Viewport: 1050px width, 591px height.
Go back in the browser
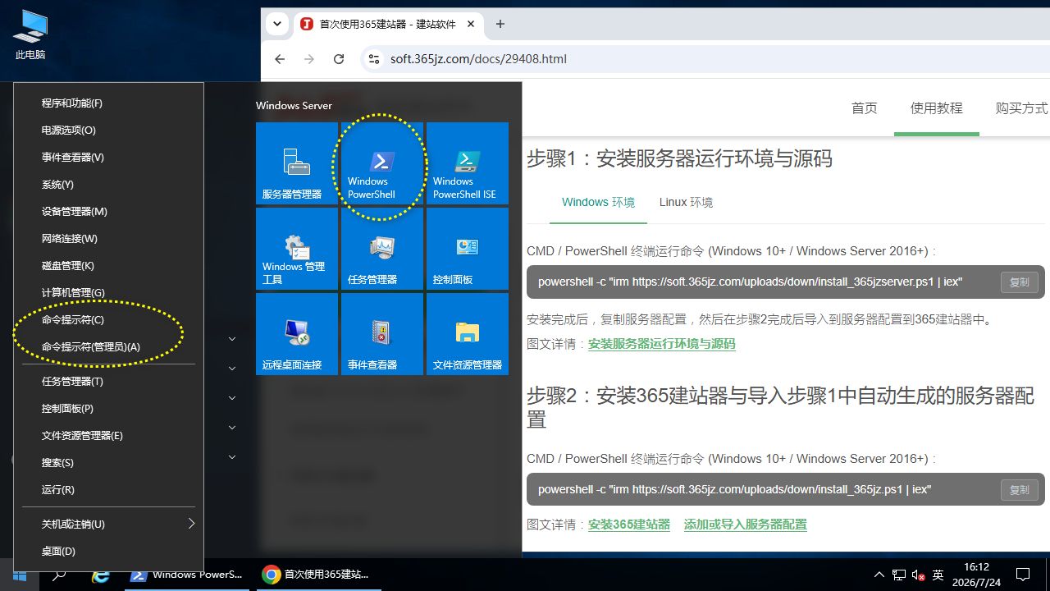click(280, 59)
